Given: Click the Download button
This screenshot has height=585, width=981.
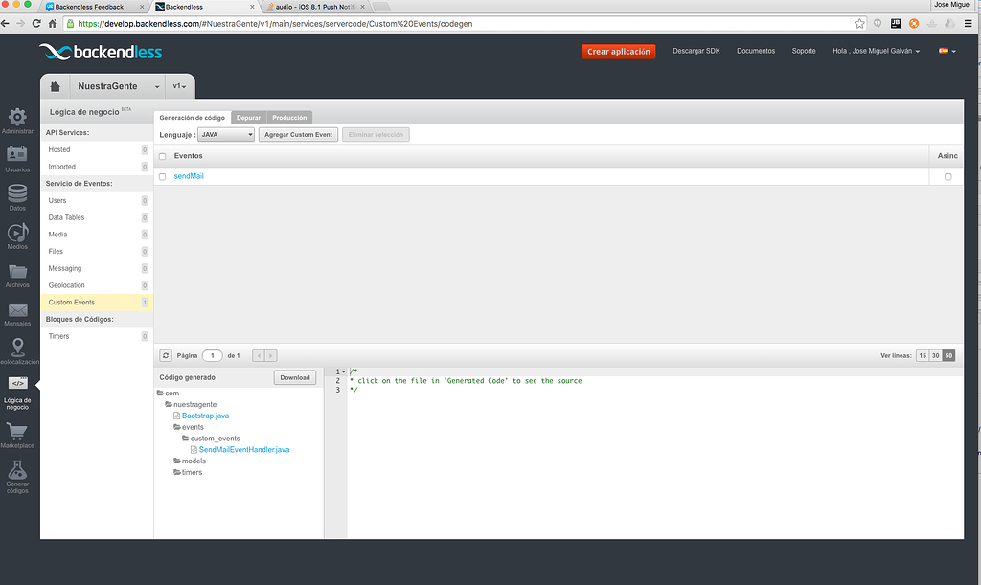Looking at the screenshot, I should point(295,377).
